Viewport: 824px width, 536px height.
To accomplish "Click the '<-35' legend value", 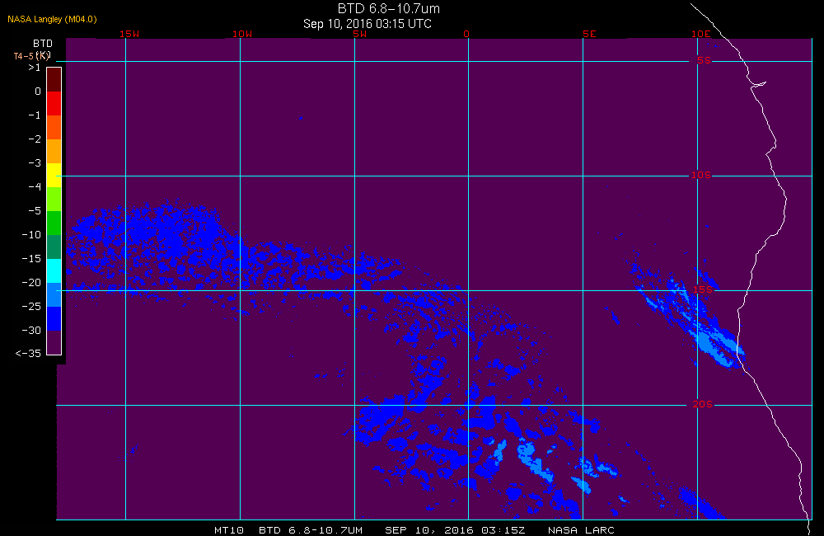I will pyautogui.click(x=28, y=354).
